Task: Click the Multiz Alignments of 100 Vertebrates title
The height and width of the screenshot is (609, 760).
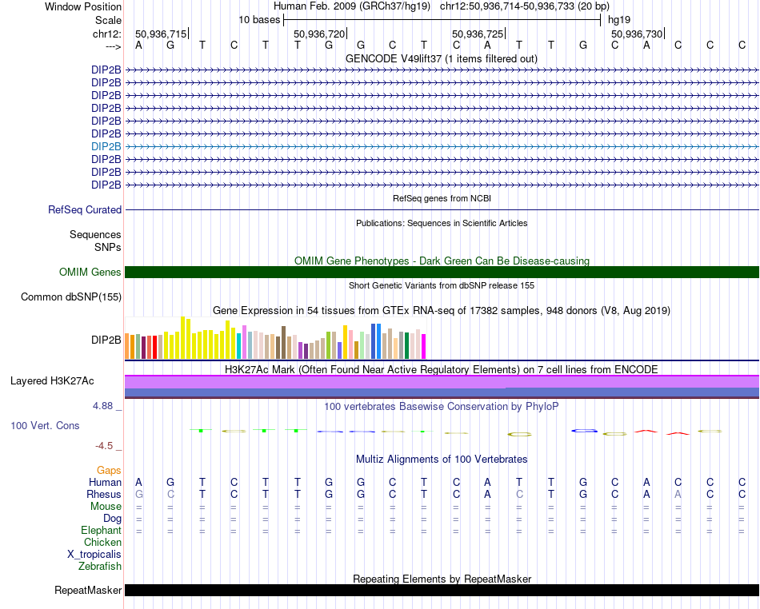Action: pos(442,459)
